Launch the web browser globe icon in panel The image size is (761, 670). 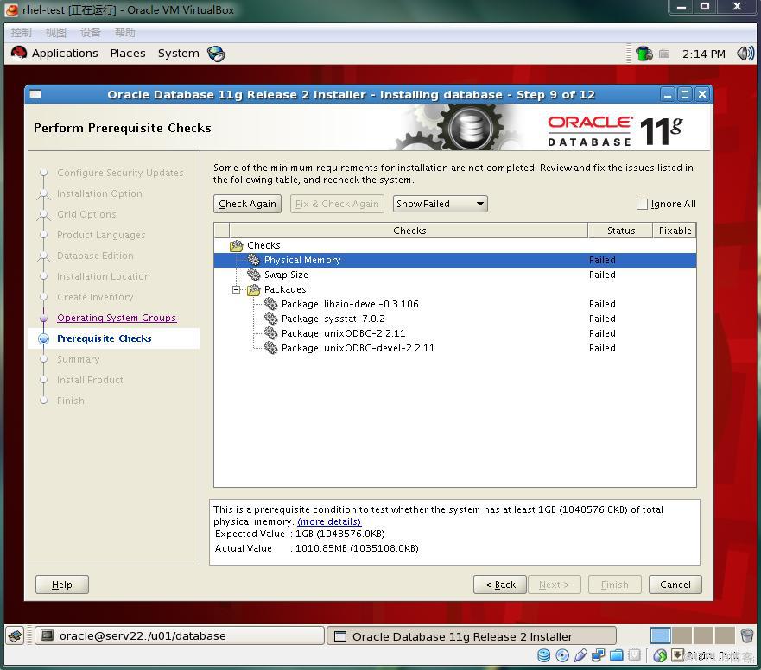click(x=216, y=54)
